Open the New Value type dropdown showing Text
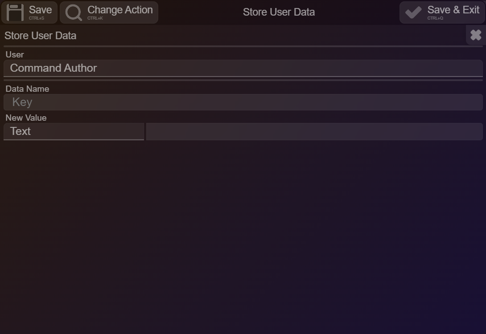Image resolution: width=486 pixels, height=334 pixels. point(74,131)
